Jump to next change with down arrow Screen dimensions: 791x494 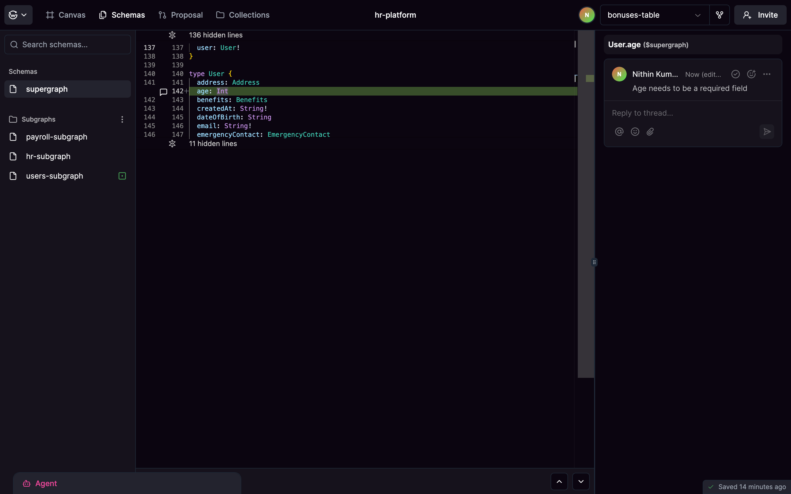581,481
